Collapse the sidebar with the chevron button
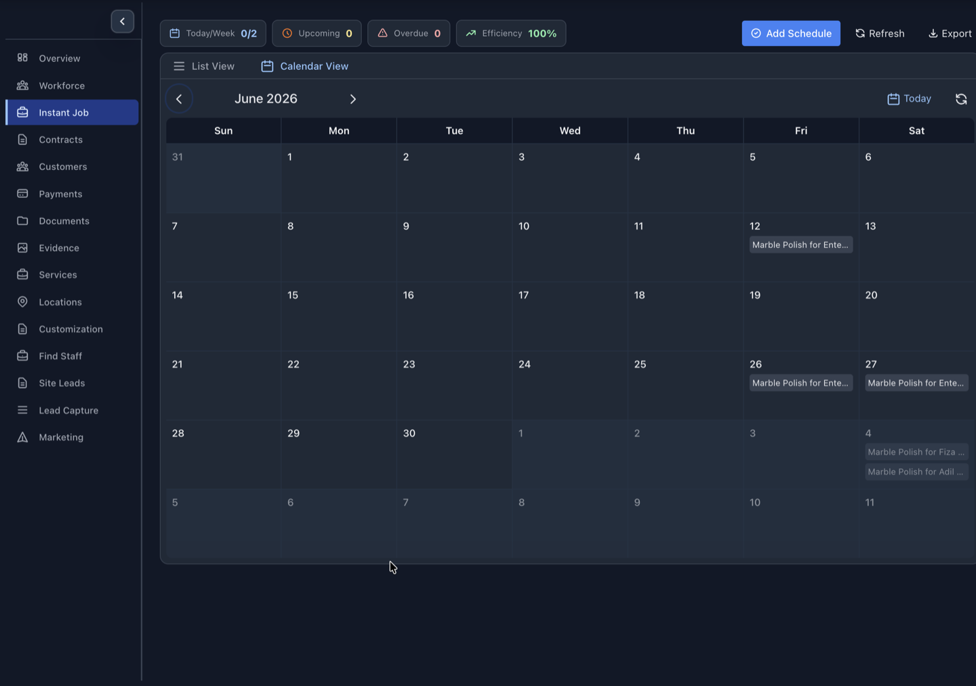The height and width of the screenshot is (686, 976). pos(122,22)
